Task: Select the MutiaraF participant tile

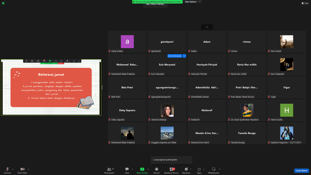Action: point(207,110)
